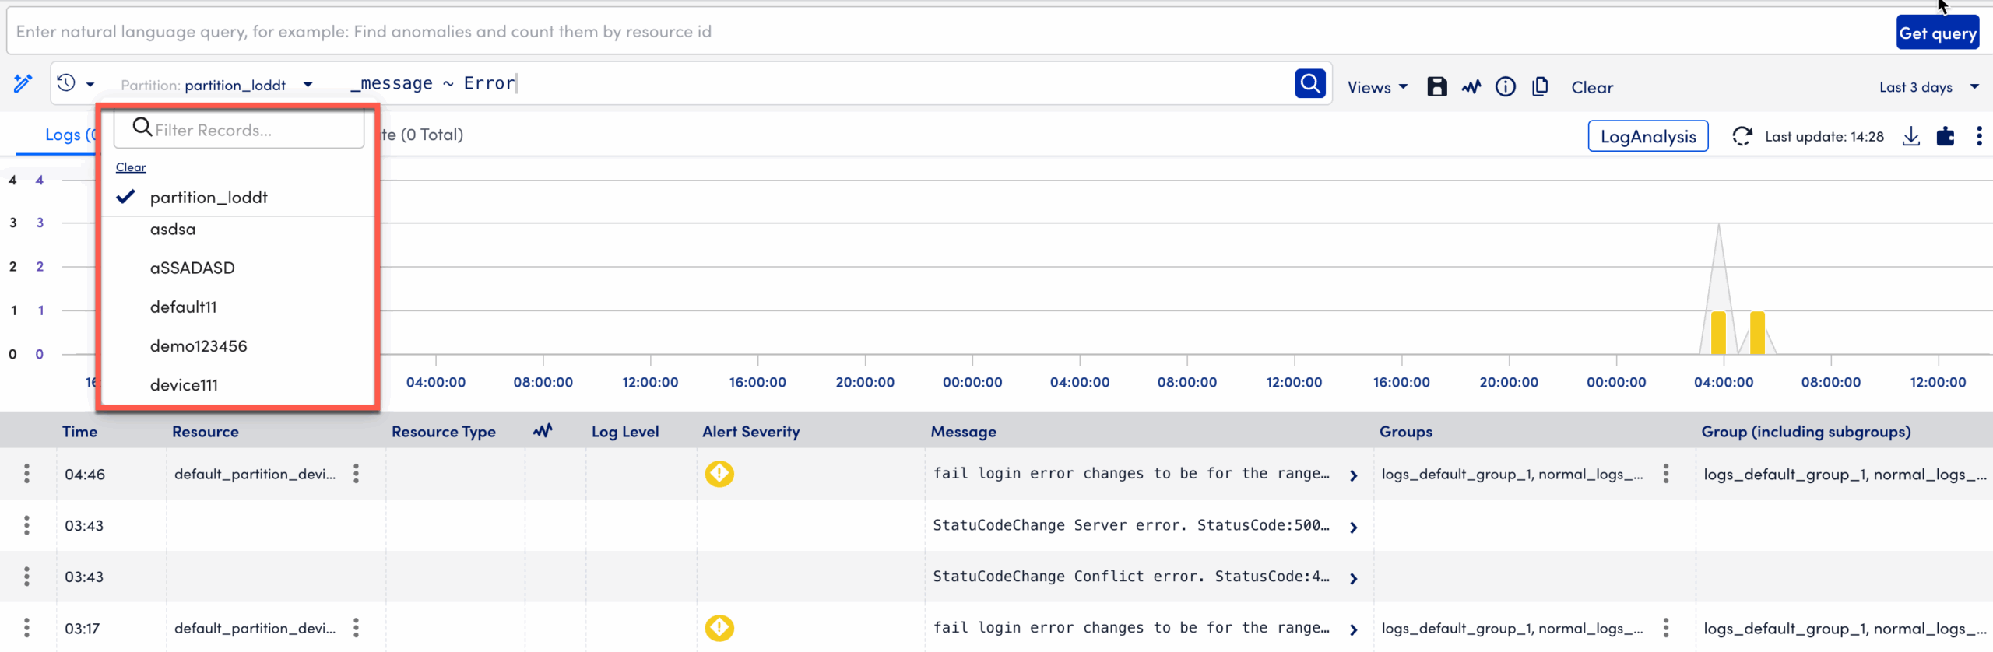Expand the history dropdown arrow
Viewport: 1993px width, 652px height.
click(90, 84)
